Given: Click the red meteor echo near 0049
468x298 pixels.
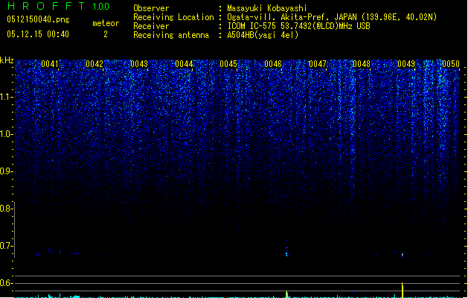Looking at the screenshot, I should pyautogui.click(x=403, y=255).
